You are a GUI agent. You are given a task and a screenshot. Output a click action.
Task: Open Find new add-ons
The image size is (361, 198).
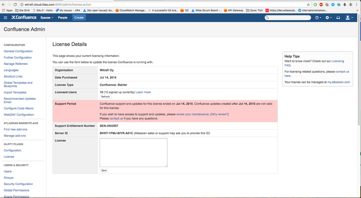coord(16,129)
